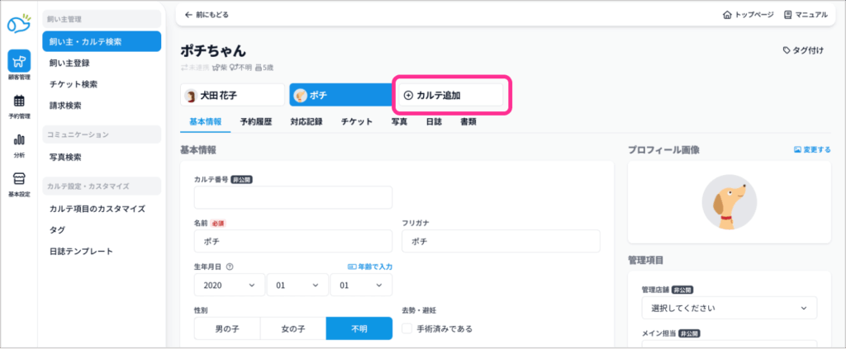The image size is (846, 349).
Task: Switch to the 写真 tab
Action: pyautogui.click(x=398, y=121)
